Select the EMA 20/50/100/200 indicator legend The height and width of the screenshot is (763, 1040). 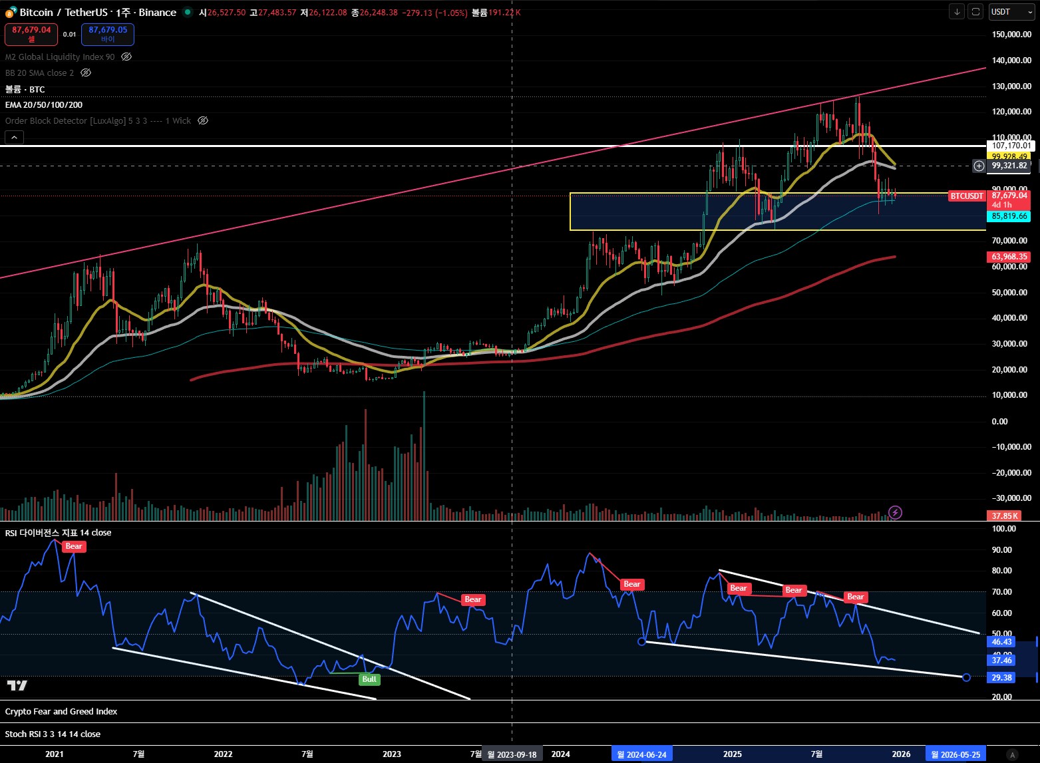pyautogui.click(x=44, y=105)
